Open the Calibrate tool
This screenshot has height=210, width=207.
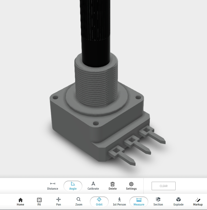point(93,186)
